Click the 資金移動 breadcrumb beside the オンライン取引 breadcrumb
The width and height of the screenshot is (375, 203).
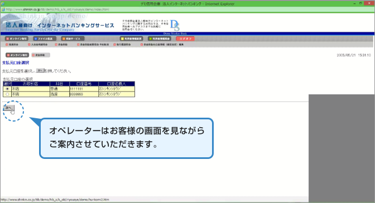[x=41, y=55]
